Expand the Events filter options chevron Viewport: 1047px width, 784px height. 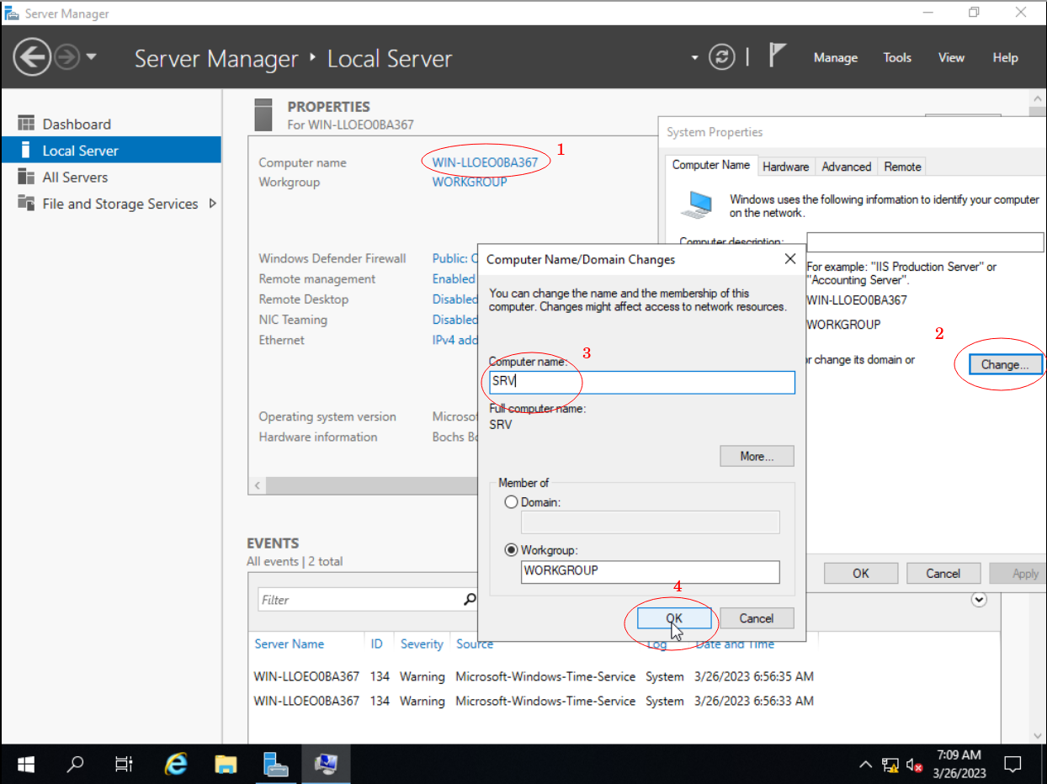tap(978, 600)
